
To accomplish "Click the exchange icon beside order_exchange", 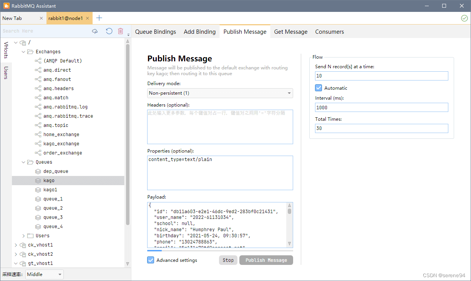I will [38, 153].
